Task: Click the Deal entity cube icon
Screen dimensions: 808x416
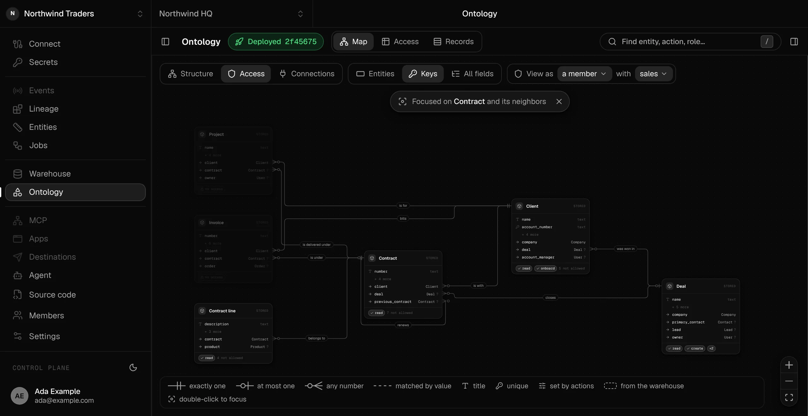Action: (670, 286)
